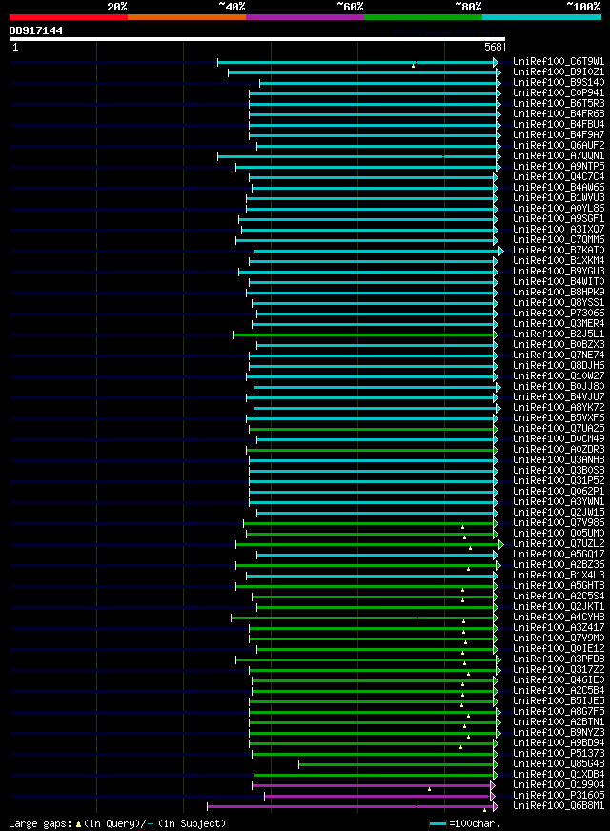Open hit UniRef100_B0JJ80
Viewport: 610px width, 831px height.
[x=559, y=386]
